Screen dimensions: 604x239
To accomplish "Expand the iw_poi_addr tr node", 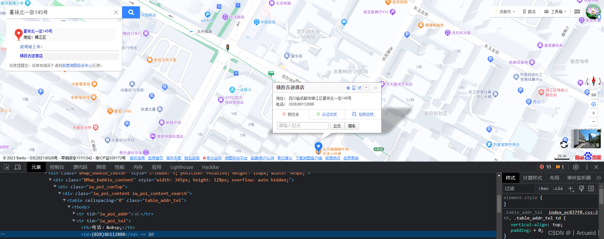I will (74, 213).
